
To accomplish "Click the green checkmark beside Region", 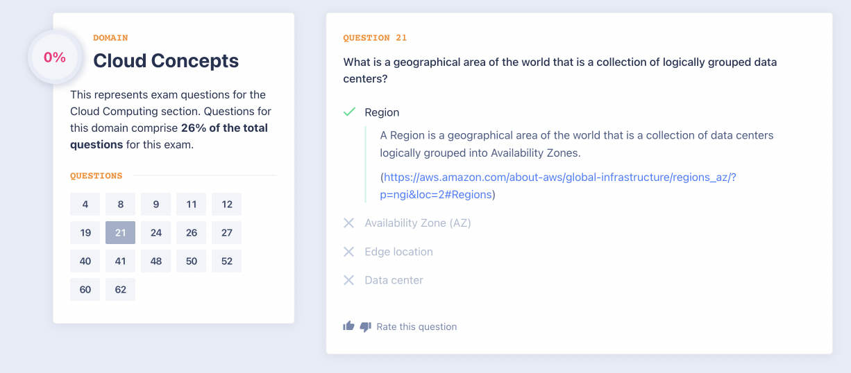I will [349, 112].
